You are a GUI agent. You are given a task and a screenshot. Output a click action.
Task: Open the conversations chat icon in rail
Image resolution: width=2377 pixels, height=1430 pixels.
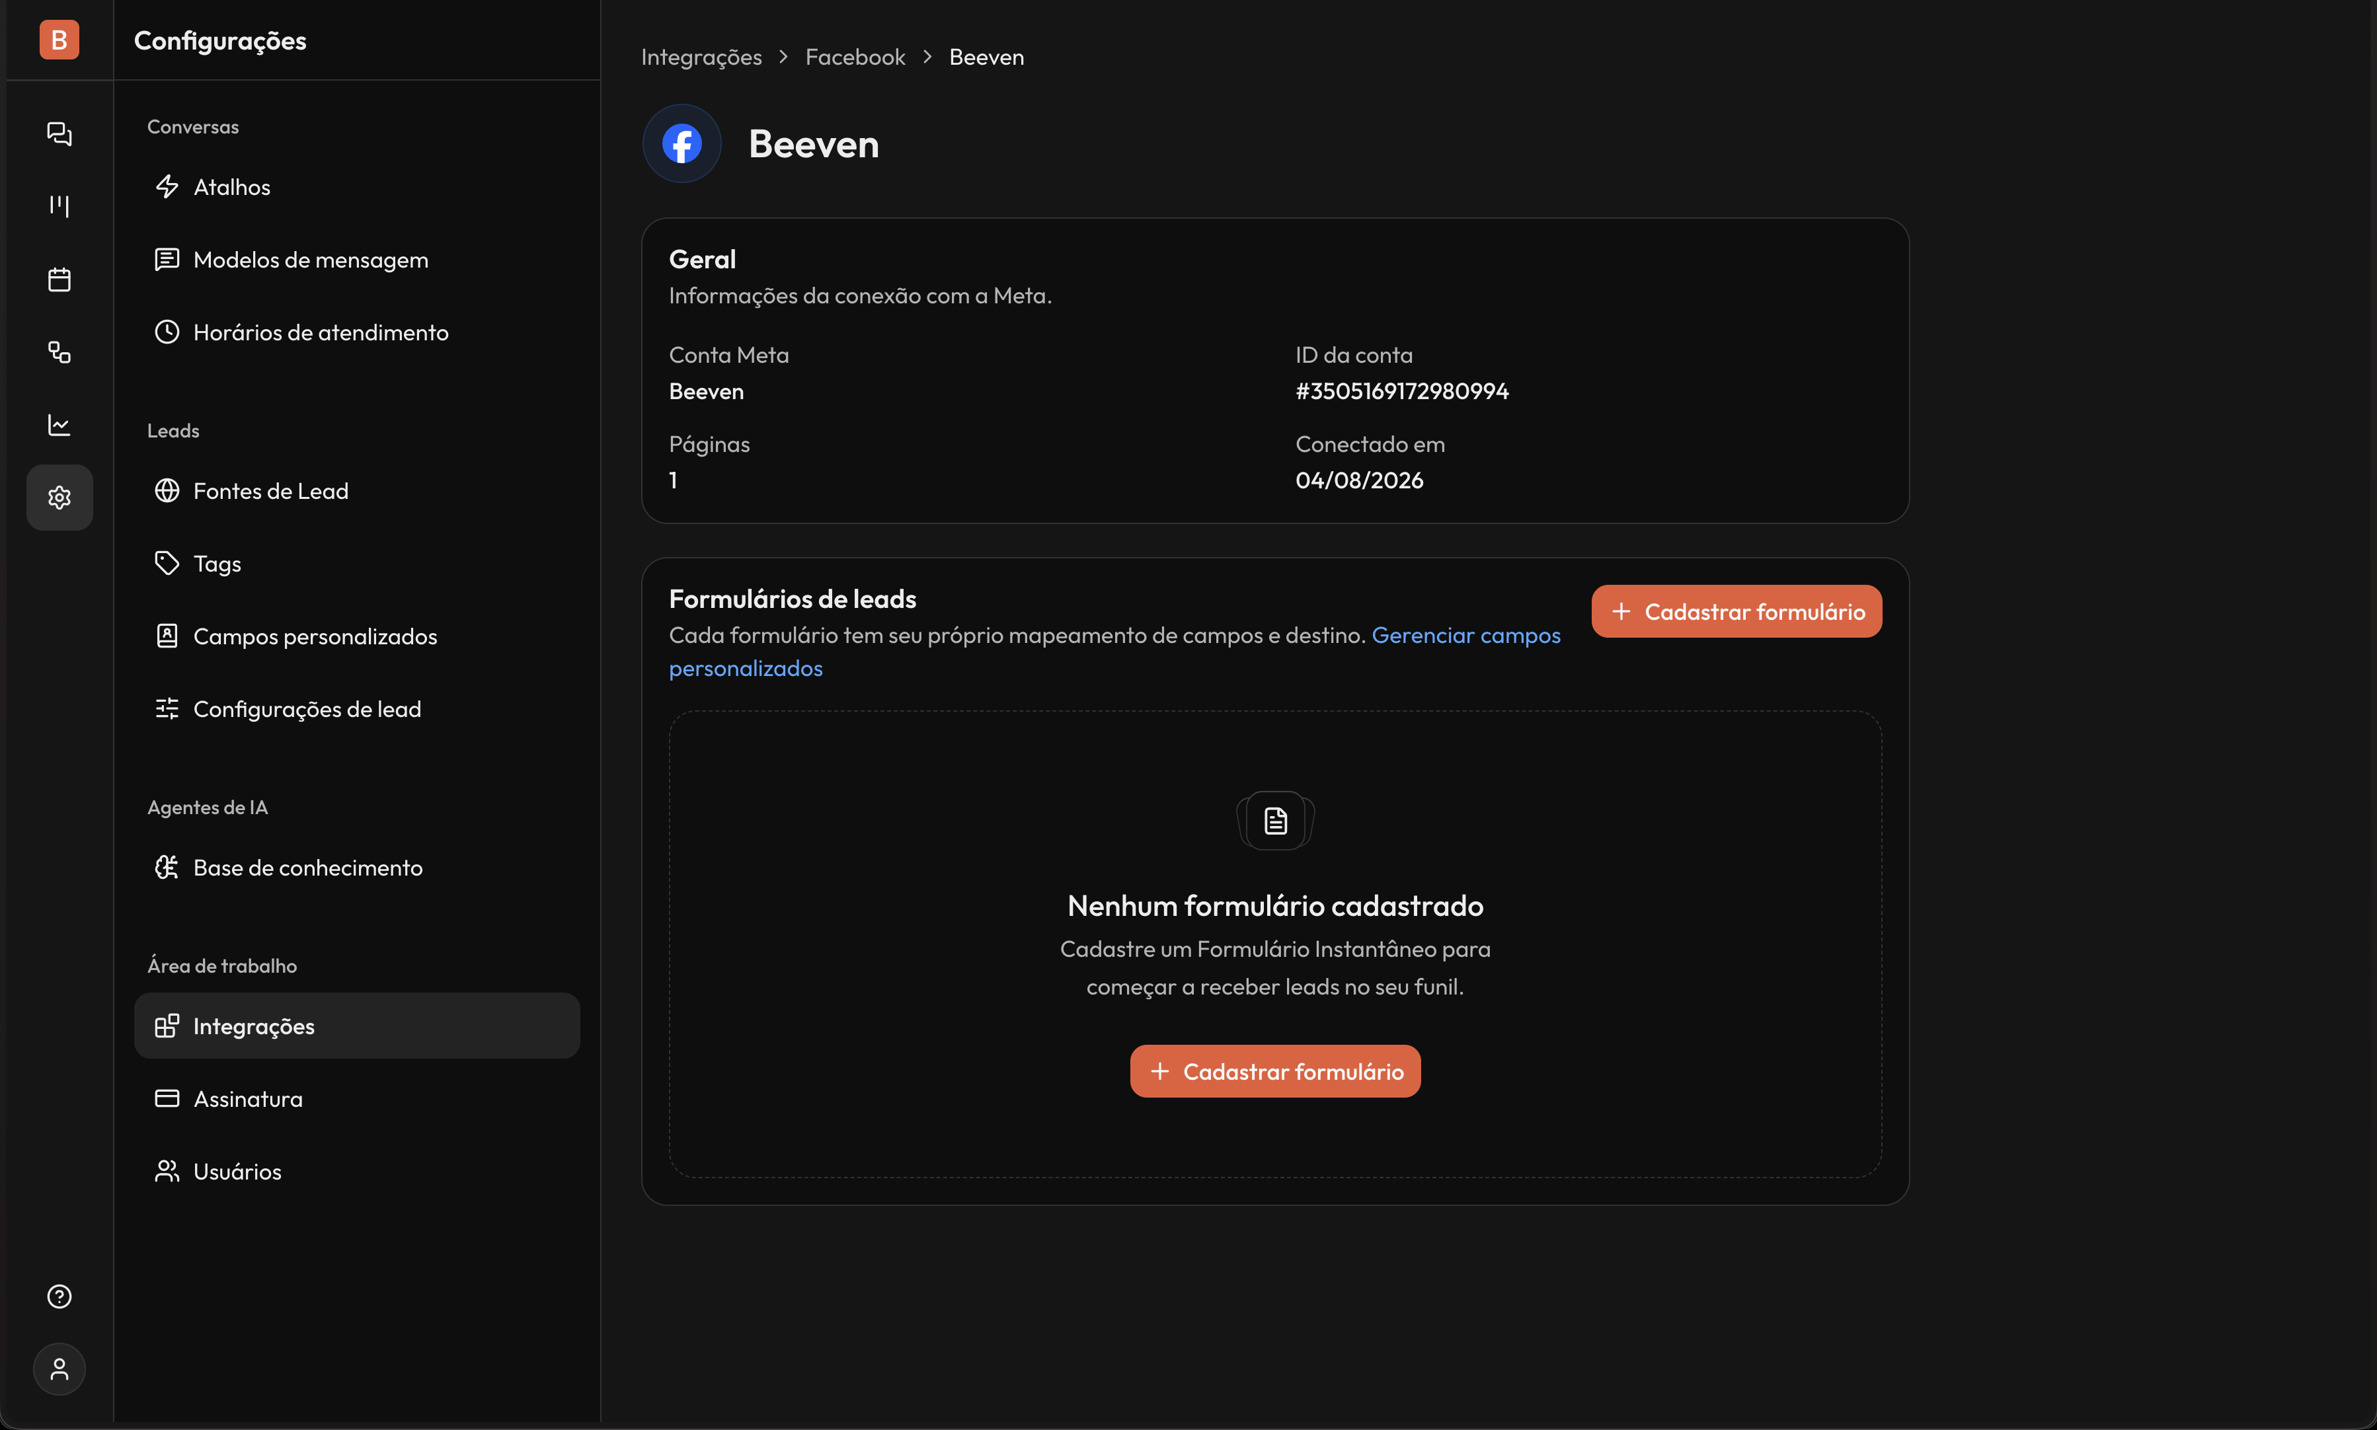pos(59,134)
